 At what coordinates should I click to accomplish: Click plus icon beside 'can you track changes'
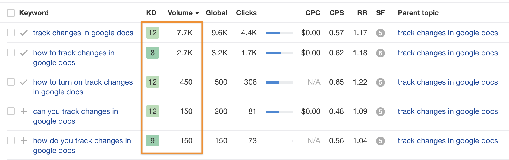coord(24,111)
